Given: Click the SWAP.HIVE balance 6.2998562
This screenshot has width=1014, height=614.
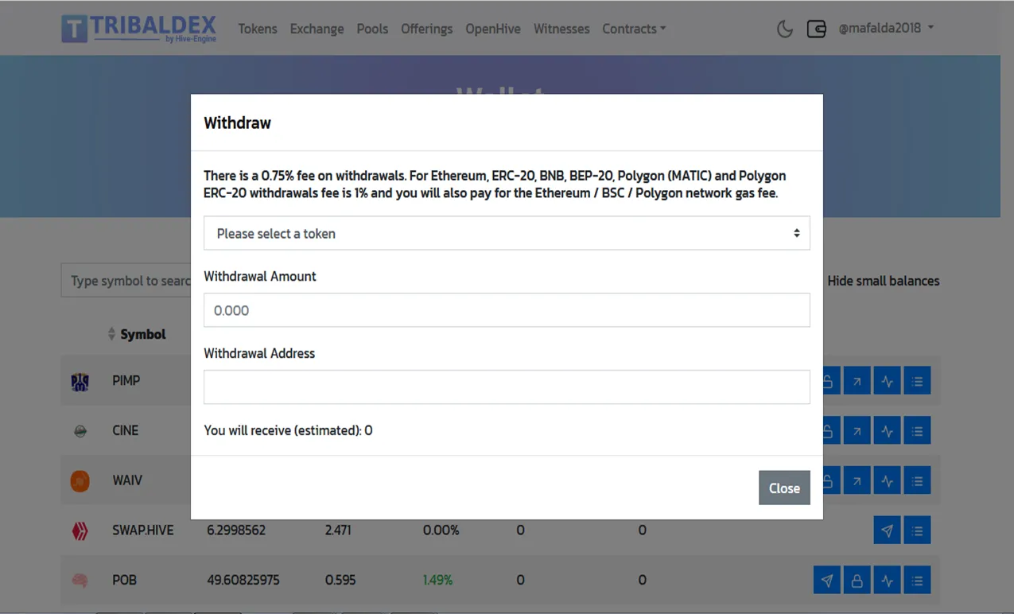Looking at the screenshot, I should (236, 530).
